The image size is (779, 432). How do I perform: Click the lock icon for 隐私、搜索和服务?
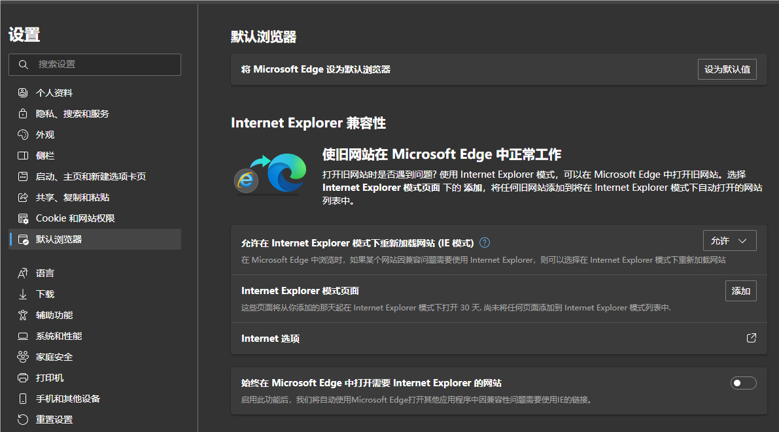tap(23, 114)
